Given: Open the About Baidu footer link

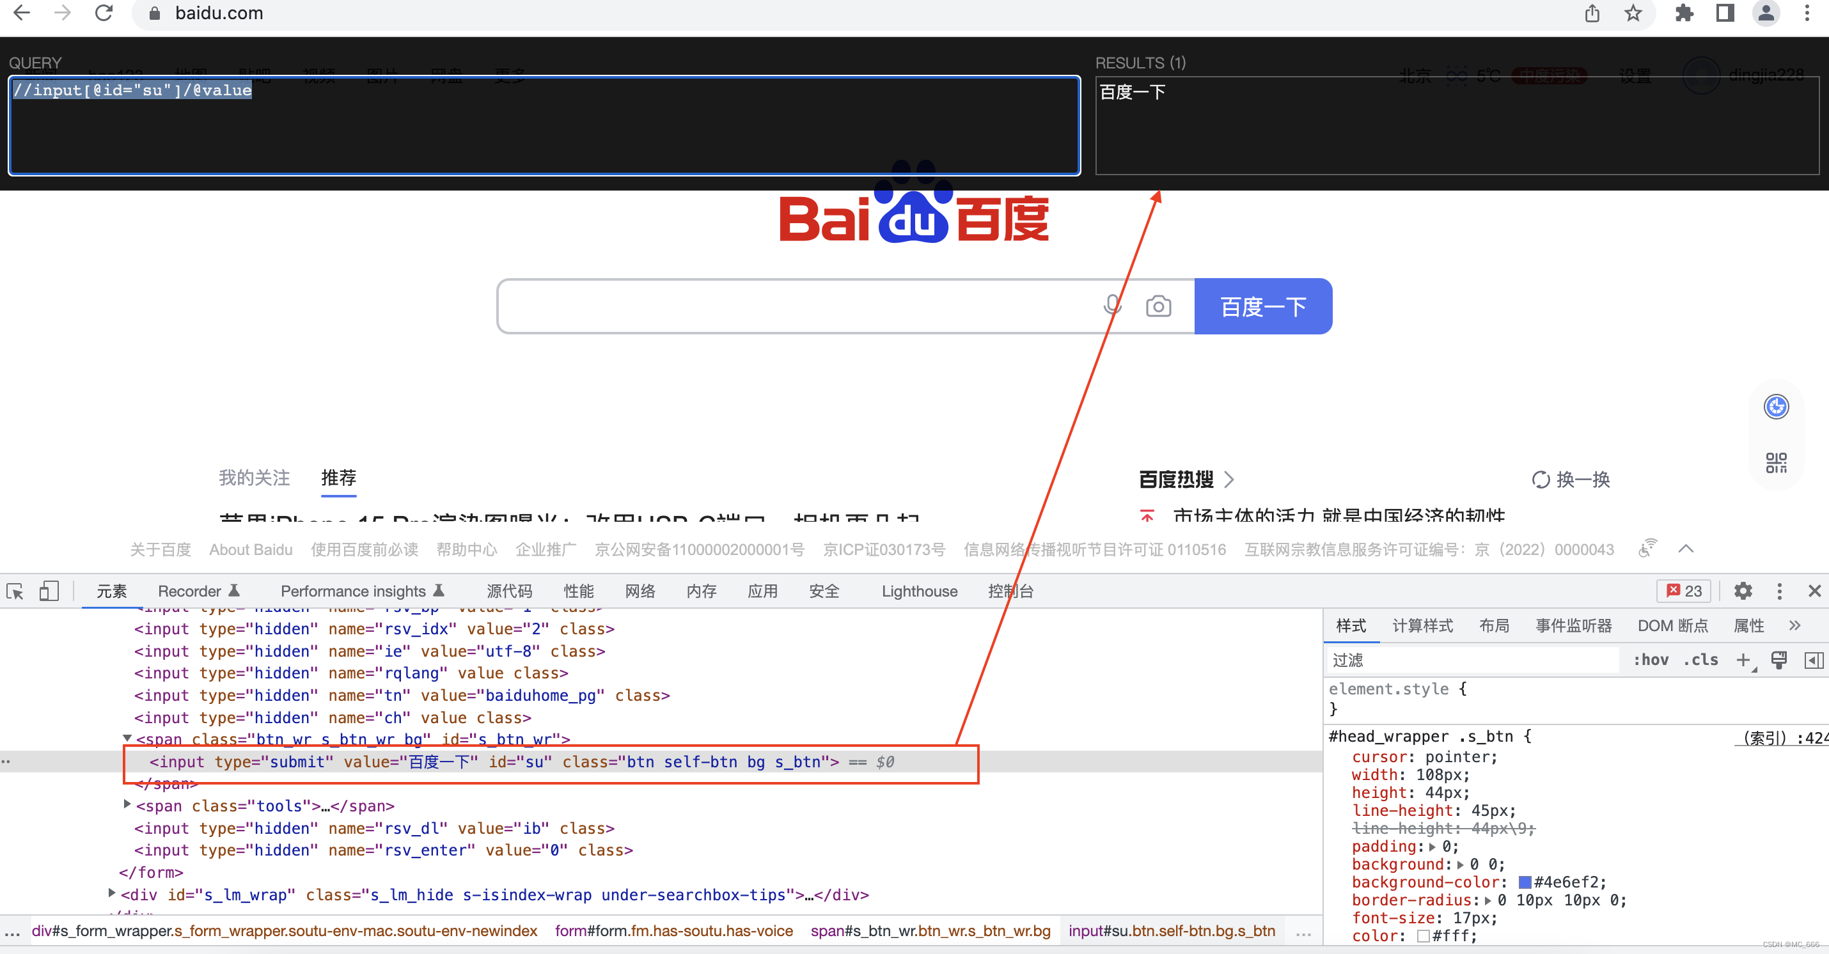Looking at the screenshot, I should [x=251, y=549].
